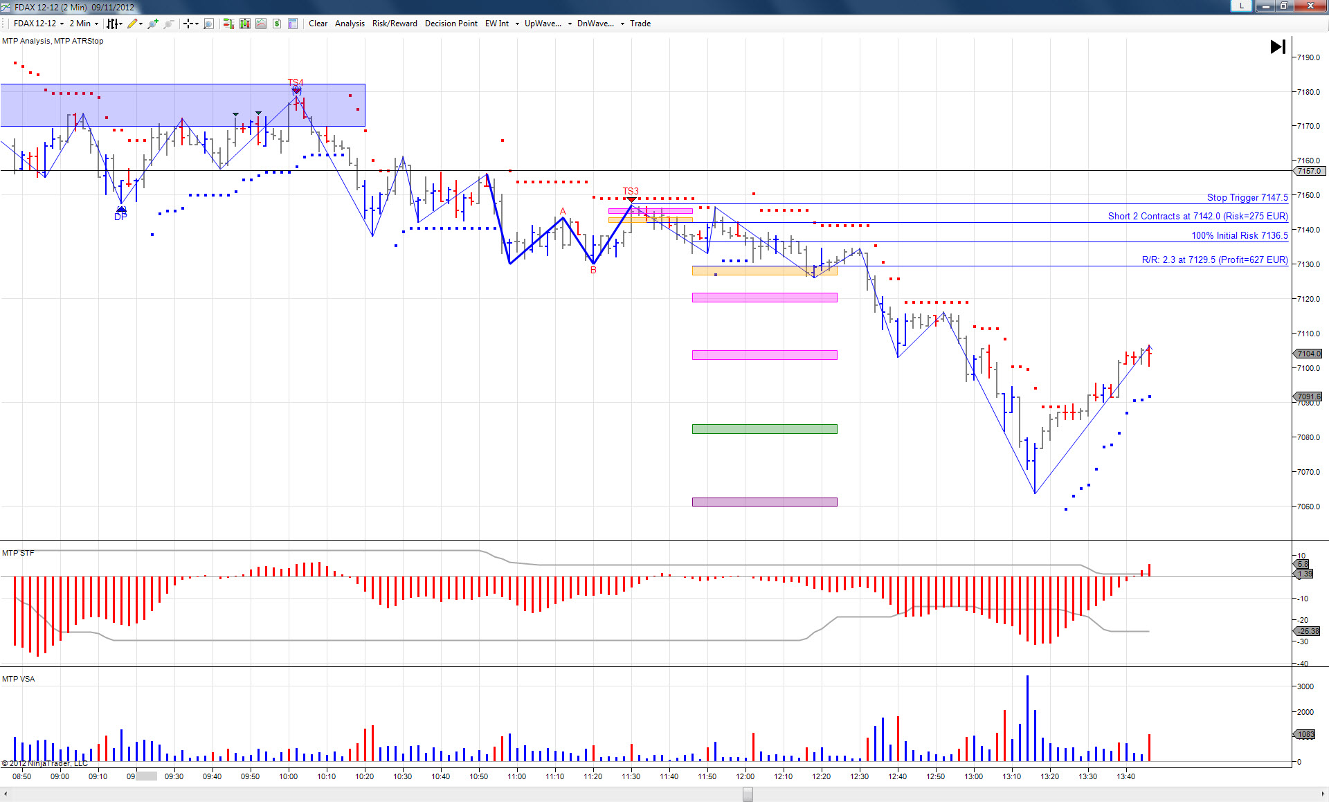Activate the crosshair cursor icon

pyautogui.click(x=188, y=24)
